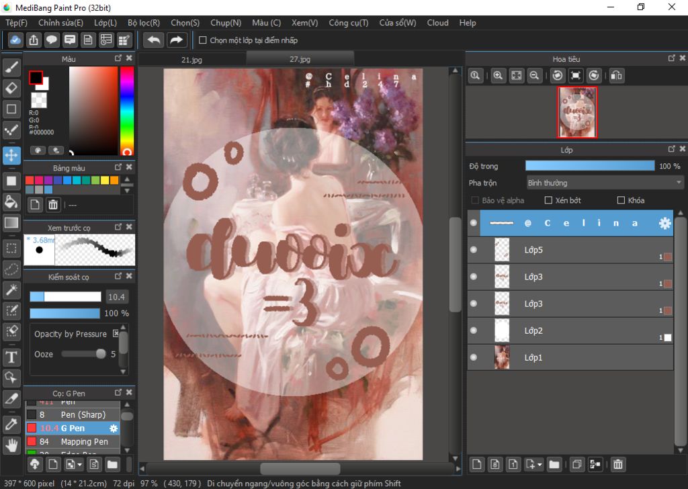Open the Cloud menu

[438, 23]
